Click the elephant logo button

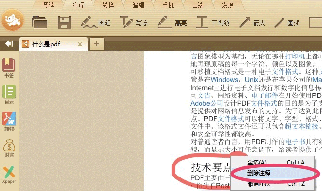pyautogui.click(x=13, y=20)
